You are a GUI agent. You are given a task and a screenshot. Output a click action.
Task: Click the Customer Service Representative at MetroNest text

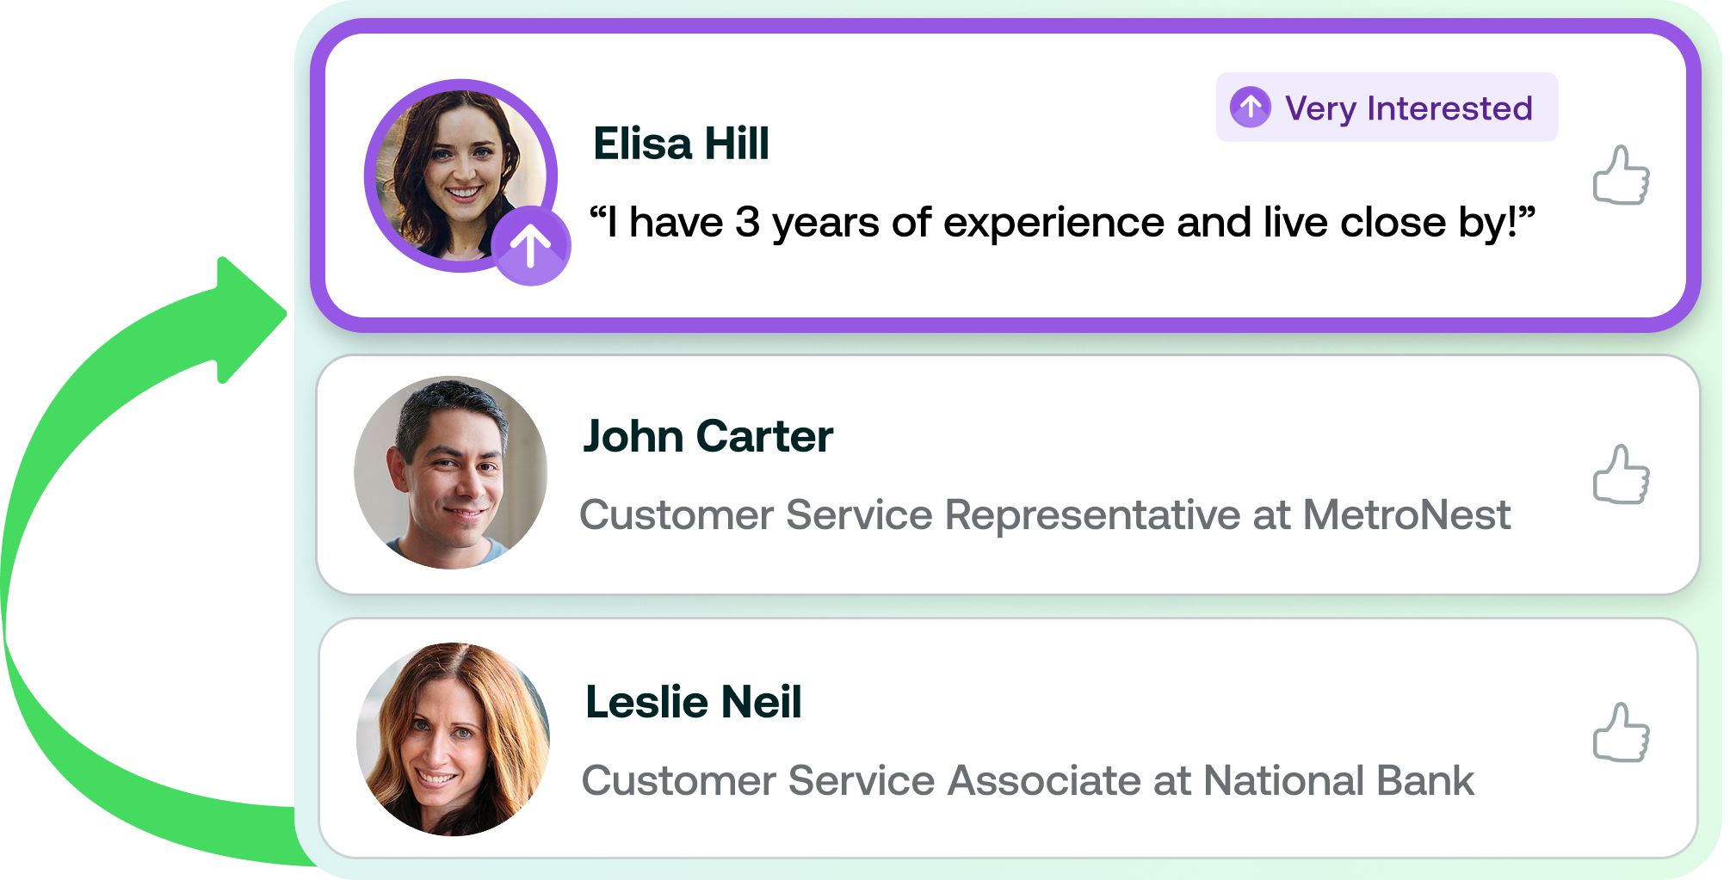[x=1044, y=515]
